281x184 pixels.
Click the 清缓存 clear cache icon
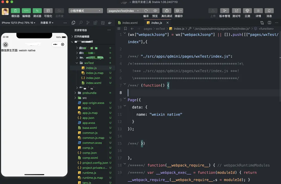(x=178, y=11)
